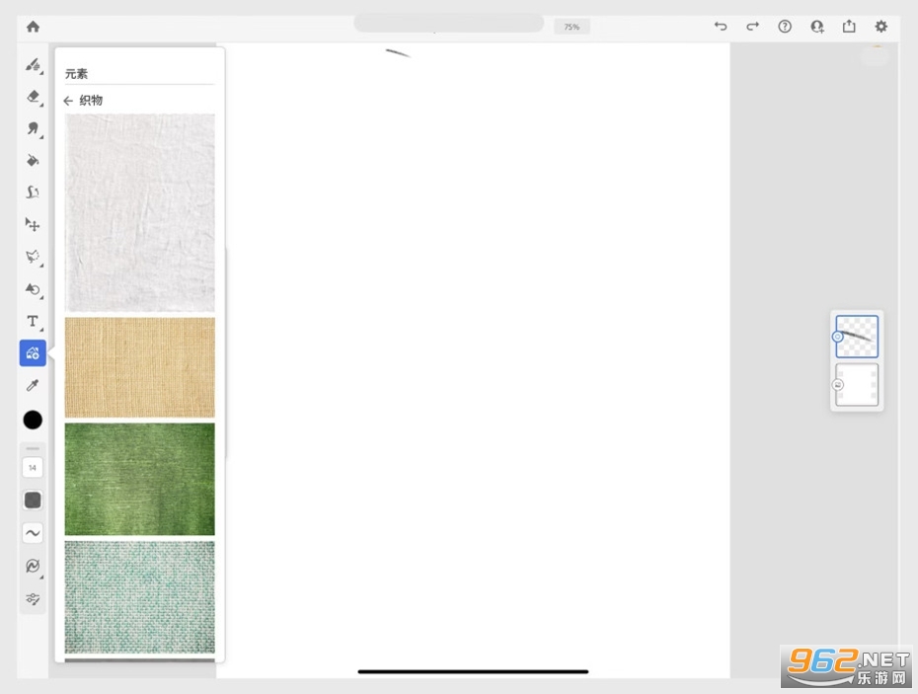Toggle visibility of the top stroke layer
The height and width of the screenshot is (694, 918).
coord(838,337)
